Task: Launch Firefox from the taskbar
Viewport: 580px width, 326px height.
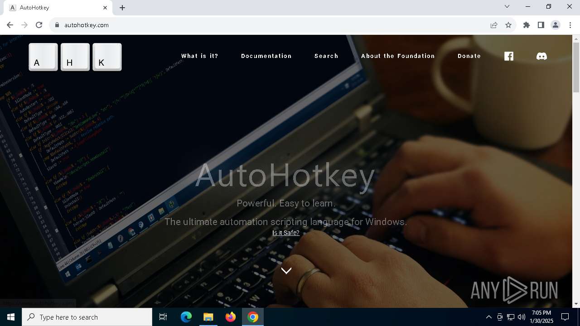Action: pos(231,317)
